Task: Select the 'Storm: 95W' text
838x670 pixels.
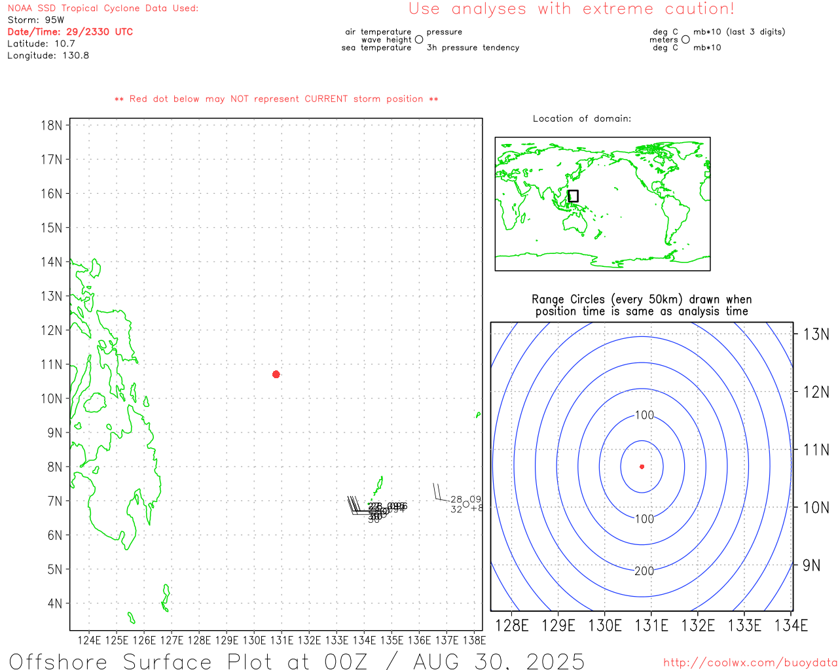Action: pyautogui.click(x=36, y=20)
